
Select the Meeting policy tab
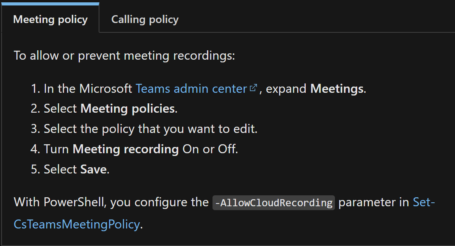tap(50, 19)
